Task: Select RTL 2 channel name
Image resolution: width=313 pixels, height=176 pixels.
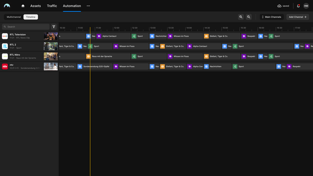Action: pos(13,45)
